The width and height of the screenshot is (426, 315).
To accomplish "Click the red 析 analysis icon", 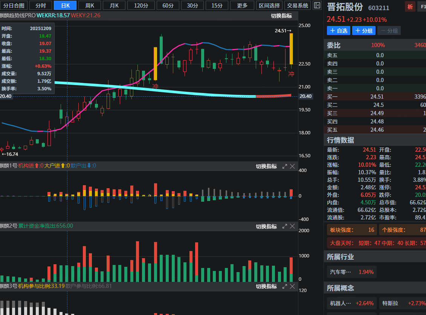I will 410,7.
